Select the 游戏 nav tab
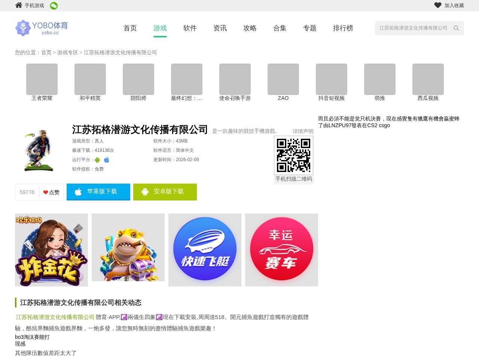This screenshot has height=359, width=479. click(x=160, y=28)
